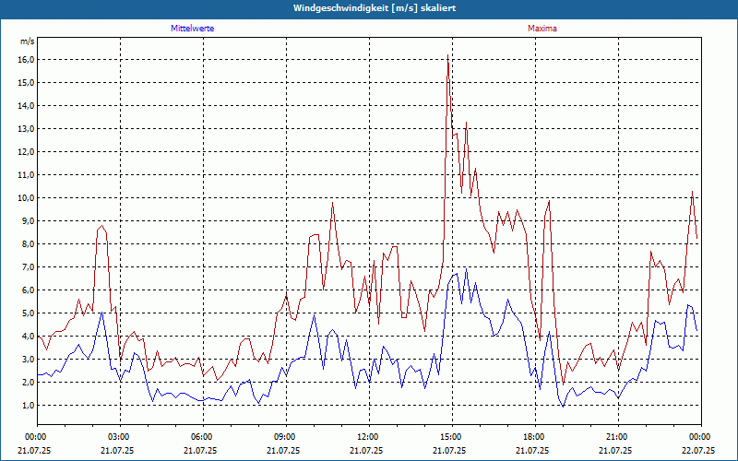Click the 22.07.25 date label
The height and width of the screenshot is (461, 738).
[698, 450]
